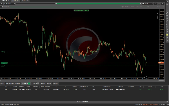
Task: Open the Órdenes tab
Action: [x=35, y=84]
